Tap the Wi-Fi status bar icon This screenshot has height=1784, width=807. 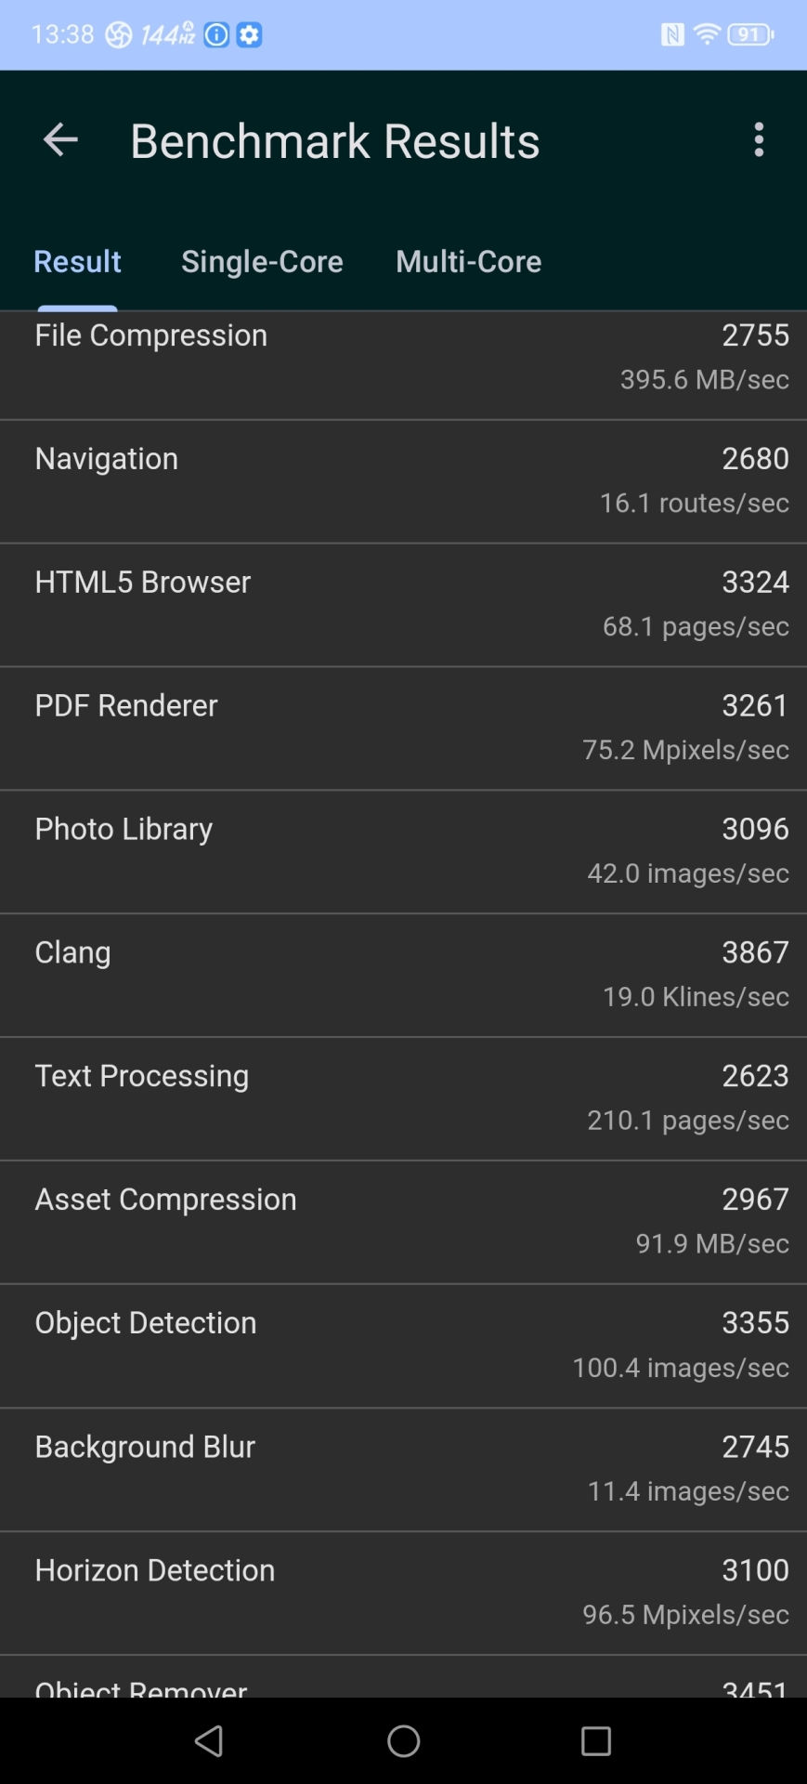tap(707, 35)
